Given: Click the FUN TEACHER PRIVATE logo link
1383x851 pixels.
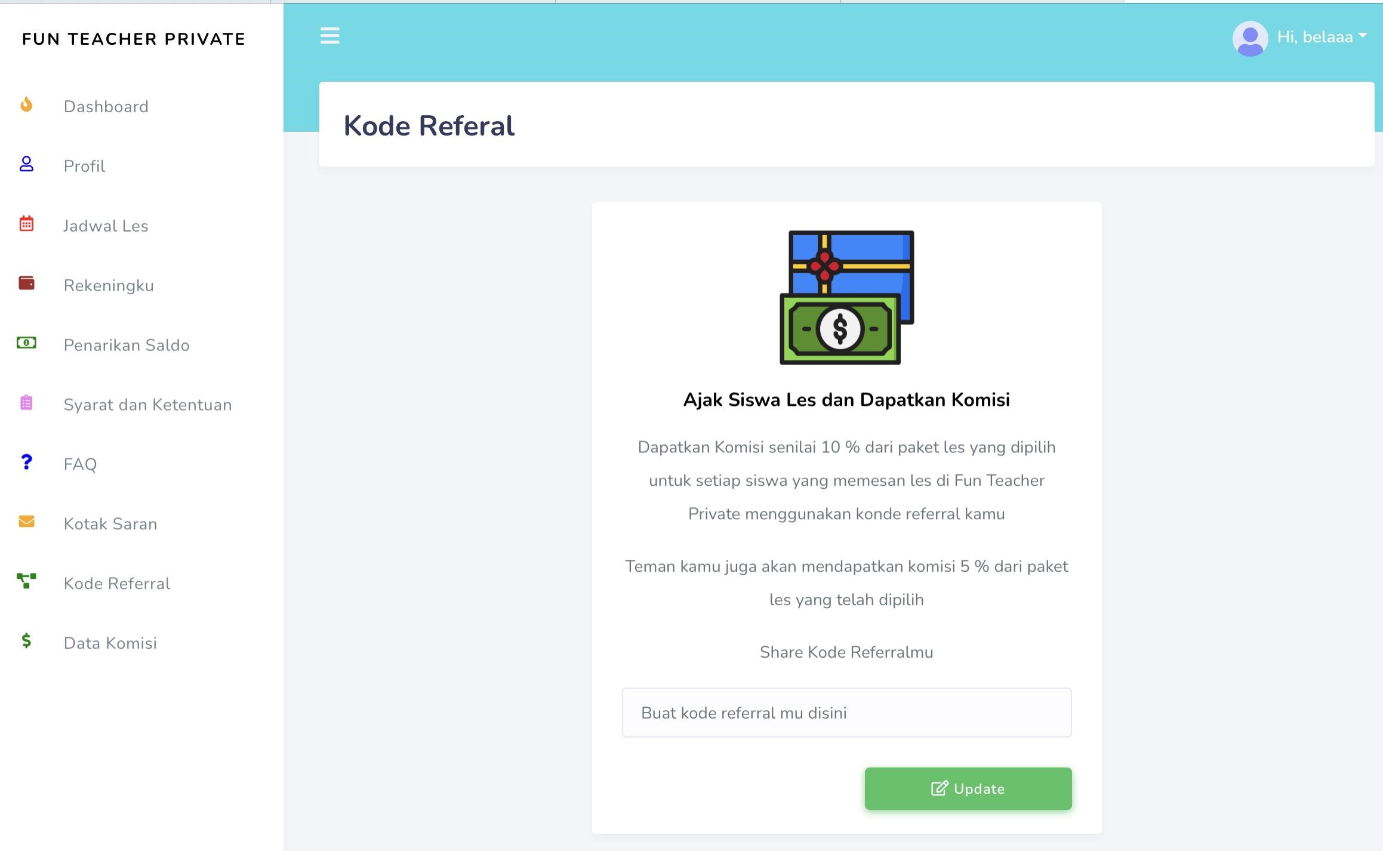Looking at the screenshot, I should tap(134, 39).
